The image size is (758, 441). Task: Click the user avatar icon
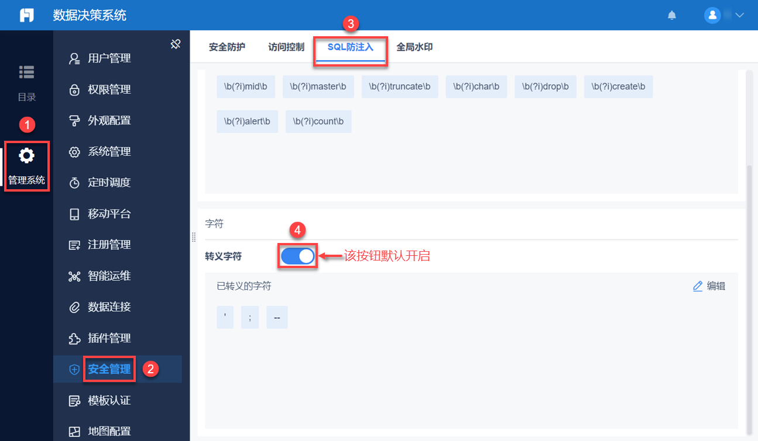pos(712,16)
